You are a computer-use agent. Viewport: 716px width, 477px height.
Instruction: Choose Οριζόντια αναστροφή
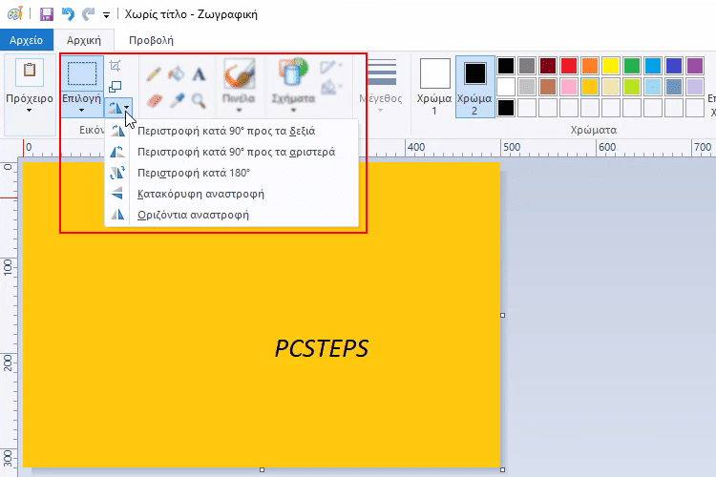[x=232, y=215]
